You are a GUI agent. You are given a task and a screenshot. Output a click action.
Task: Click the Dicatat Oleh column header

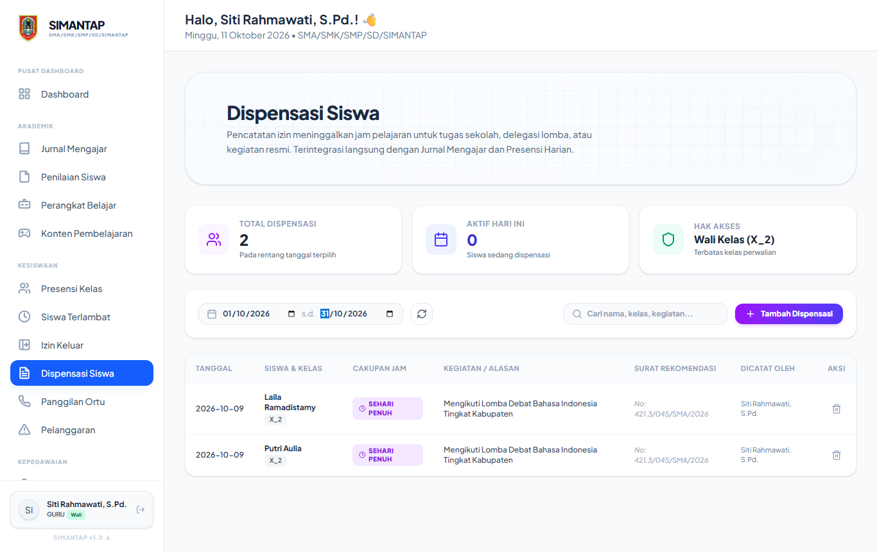(767, 368)
